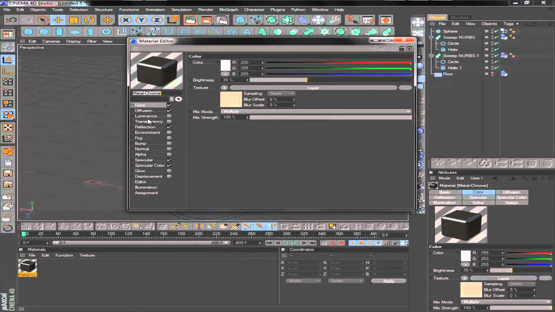Click the Floor object icon
Image resolution: width=555 pixels, height=312 pixels.
pos(438,74)
